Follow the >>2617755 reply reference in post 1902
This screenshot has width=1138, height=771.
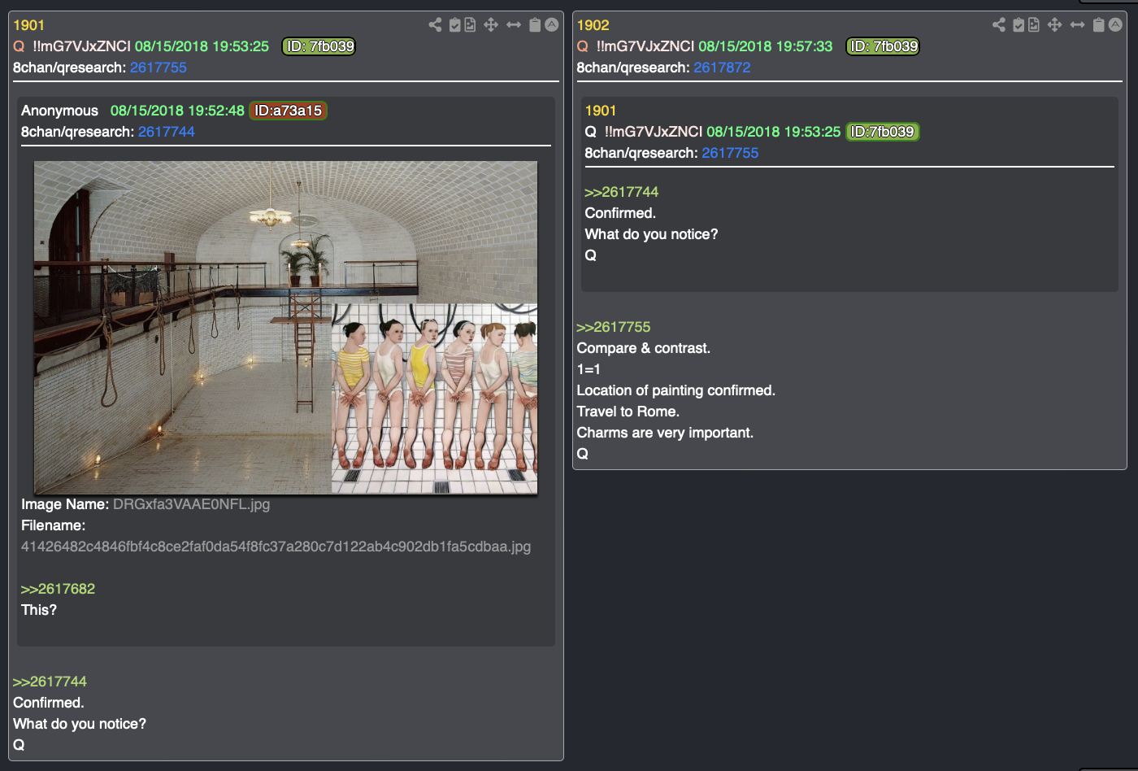(614, 327)
